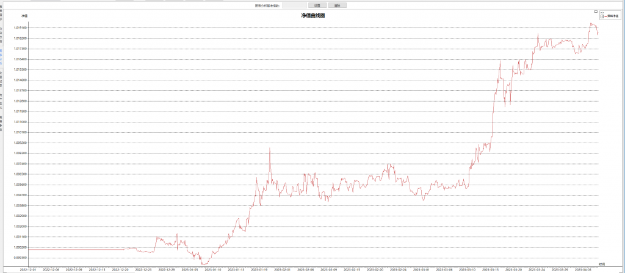Click the 设置 (Set) button
Screen dimensions: 625x273
317,5
